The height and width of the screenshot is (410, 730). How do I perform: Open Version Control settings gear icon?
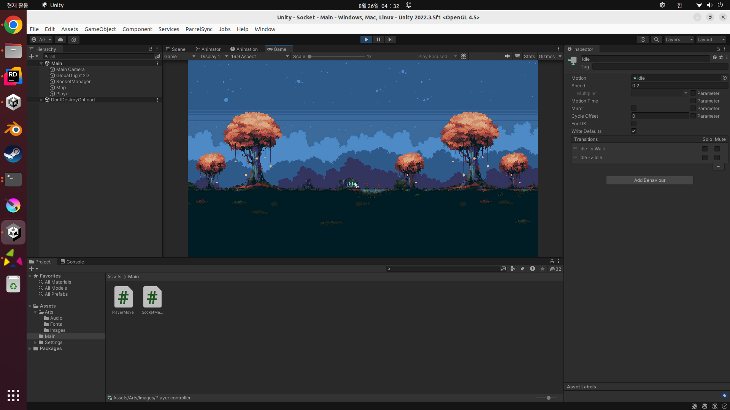[x=74, y=39]
